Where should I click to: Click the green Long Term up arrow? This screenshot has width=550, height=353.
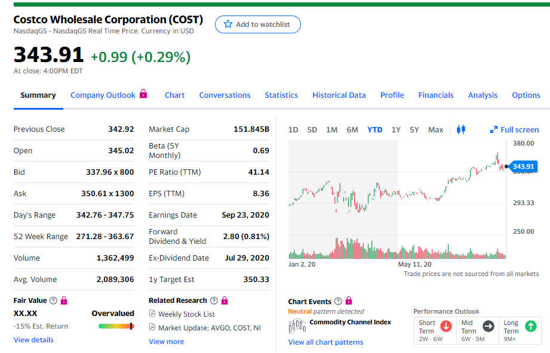point(530,326)
